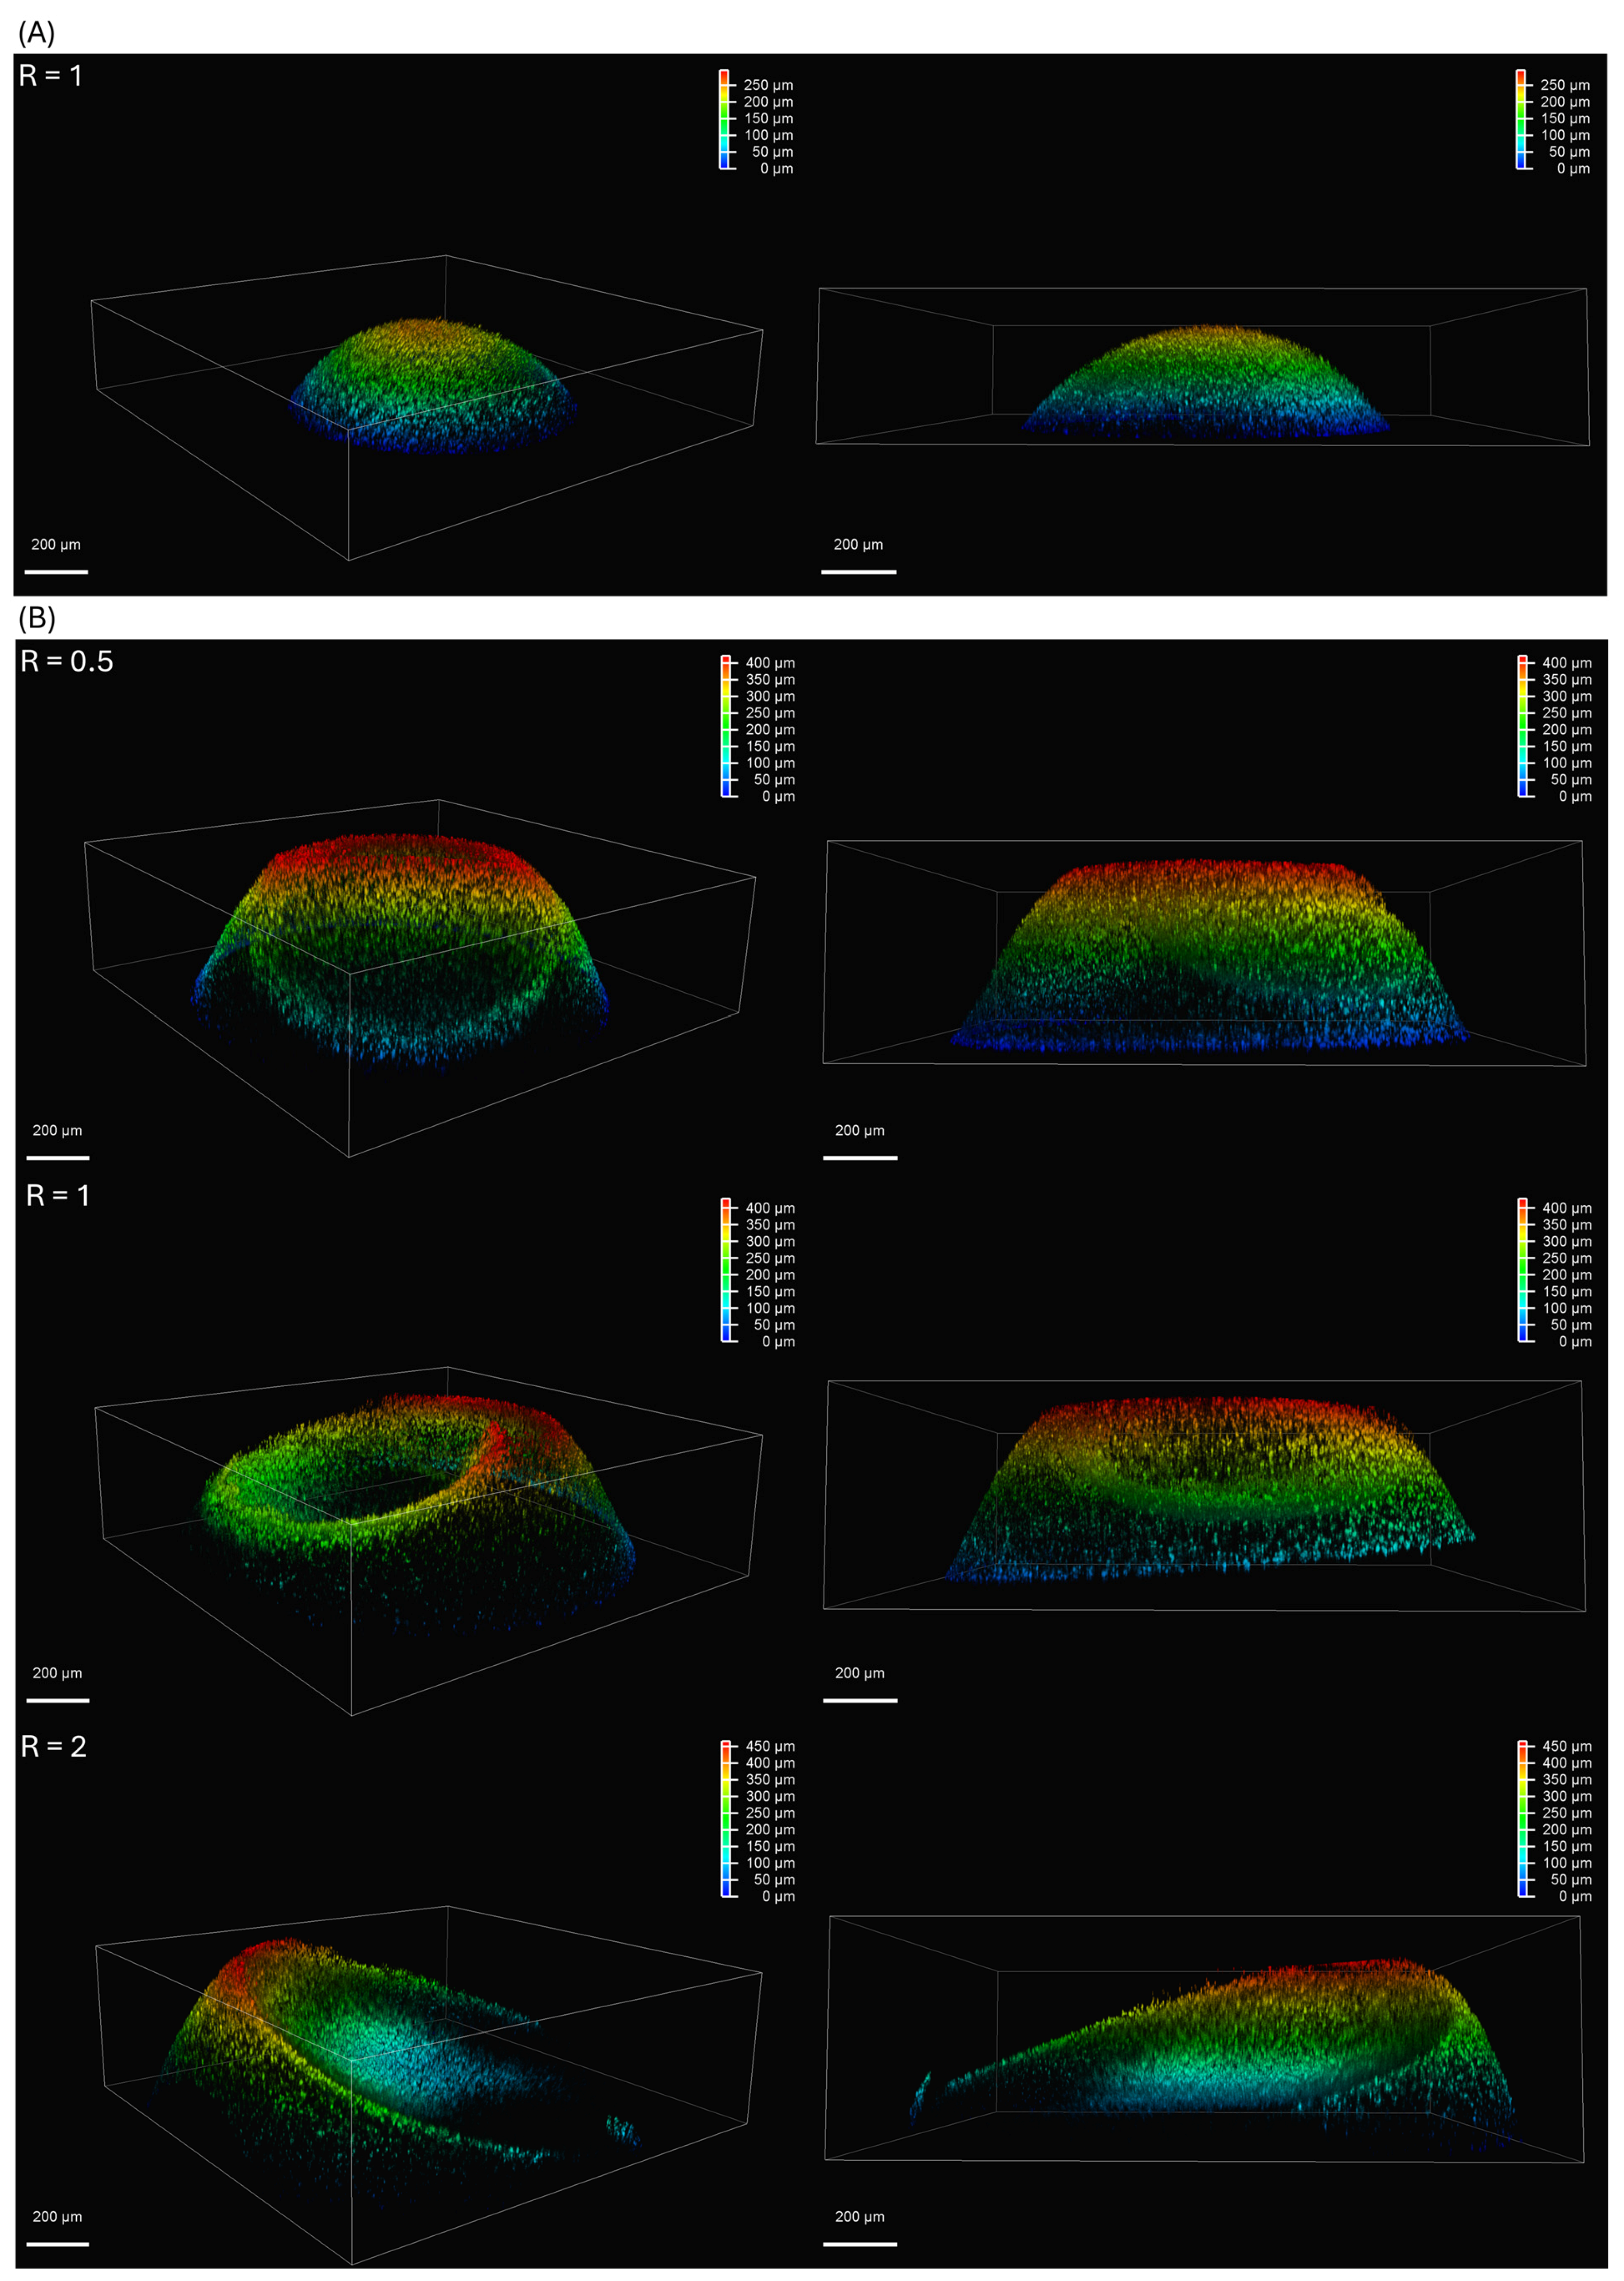Click the flat-topped R = 0.5 side-view structure

tap(1208, 955)
